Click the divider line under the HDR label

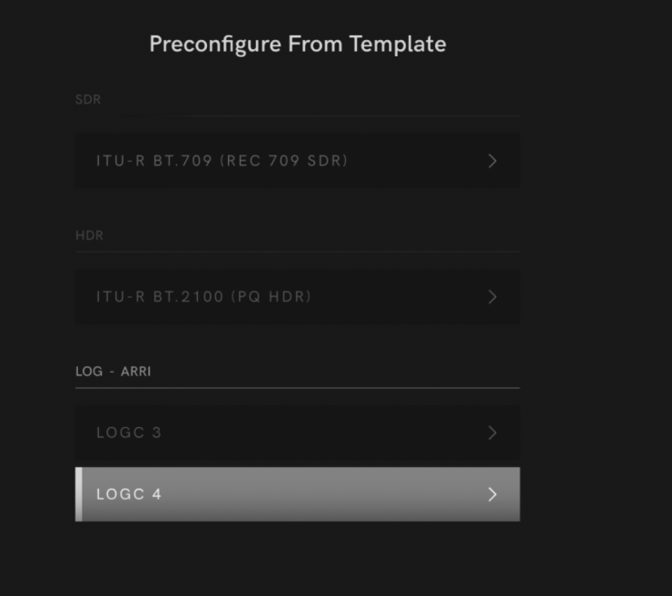pyautogui.click(x=297, y=252)
